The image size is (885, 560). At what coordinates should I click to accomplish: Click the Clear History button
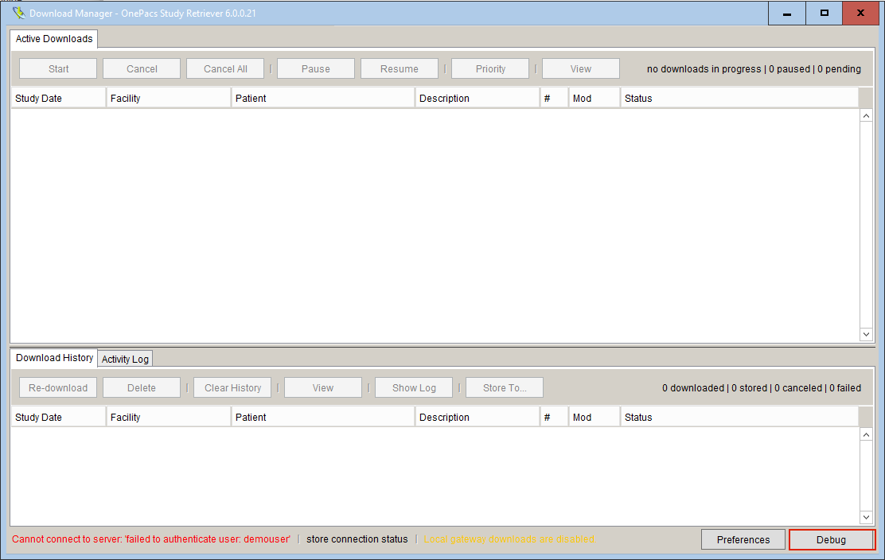(232, 388)
